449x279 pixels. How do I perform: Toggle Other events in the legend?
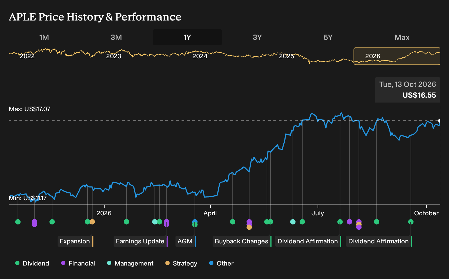(221, 263)
